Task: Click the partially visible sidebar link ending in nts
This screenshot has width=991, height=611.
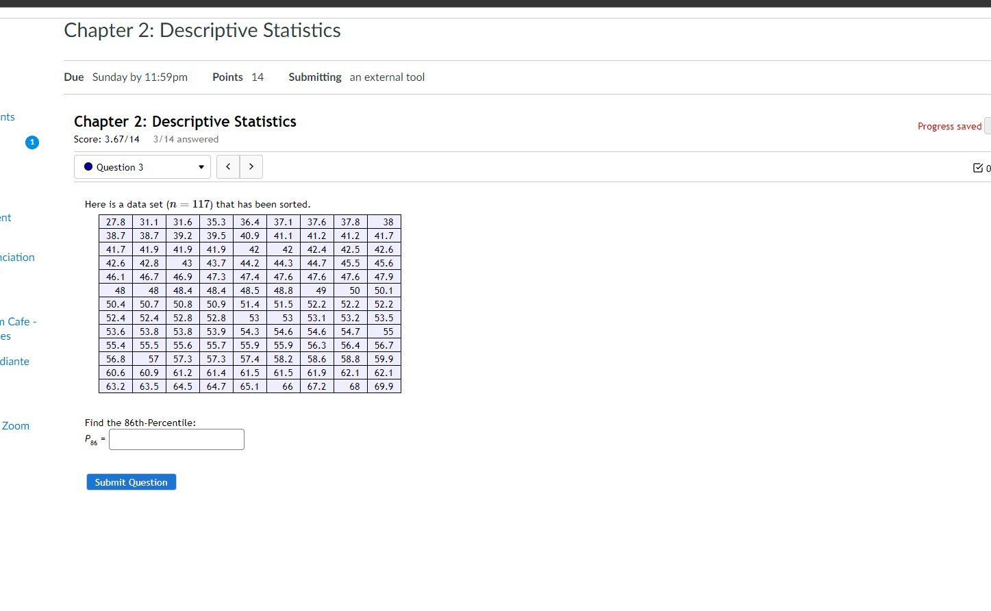Action: pyautogui.click(x=7, y=116)
